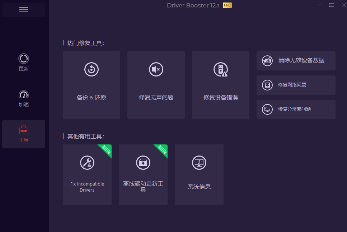Maximize the Driver Booster window
Image resolution: width=347 pixels, height=232 pixels.
tap(331, 5)
